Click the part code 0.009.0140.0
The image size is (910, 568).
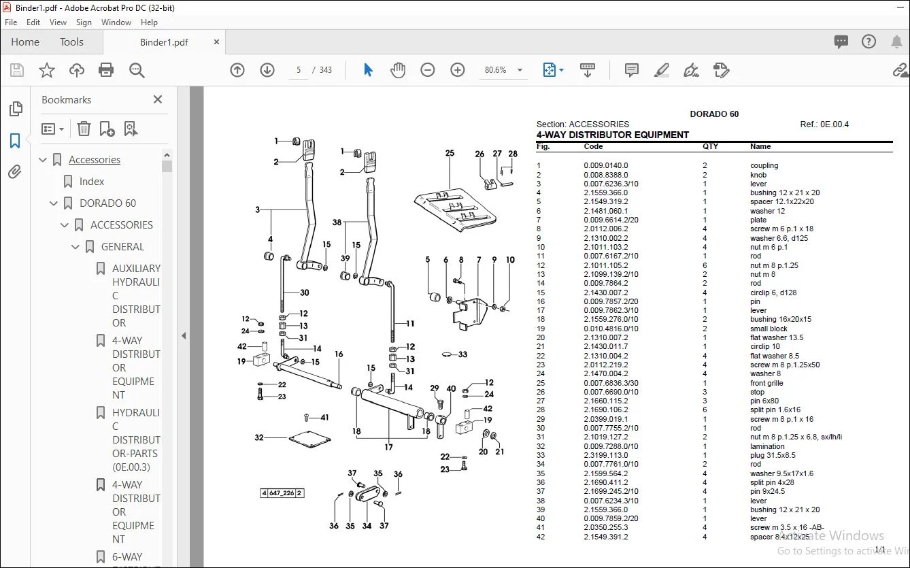pyautogui.click(x=606, y=165)
